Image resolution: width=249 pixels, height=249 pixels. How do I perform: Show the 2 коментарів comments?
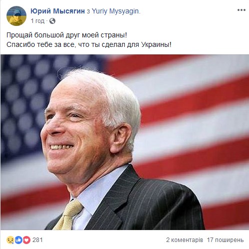pyautogui.click(x=185, y=240)
